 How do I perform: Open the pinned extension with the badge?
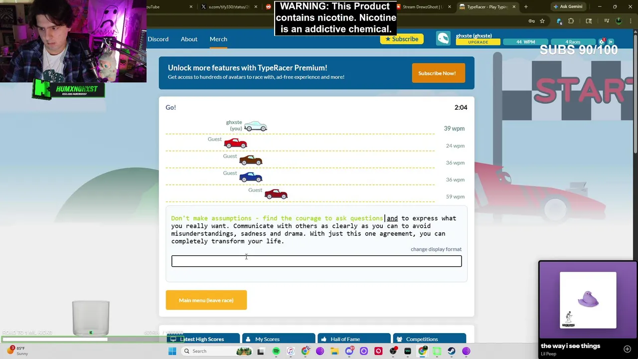(x=559, y=21)
